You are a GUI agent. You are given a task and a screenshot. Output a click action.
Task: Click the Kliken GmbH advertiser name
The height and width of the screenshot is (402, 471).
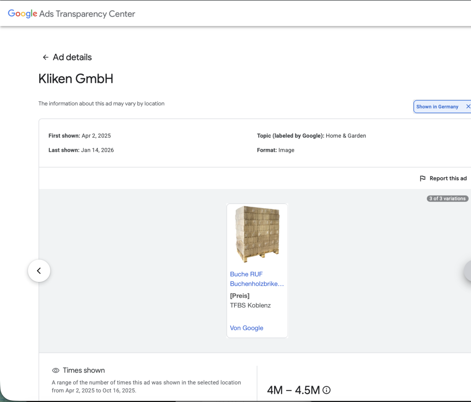[x=76, y=79]
